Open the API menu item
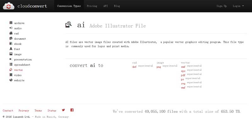 point(106,6)
